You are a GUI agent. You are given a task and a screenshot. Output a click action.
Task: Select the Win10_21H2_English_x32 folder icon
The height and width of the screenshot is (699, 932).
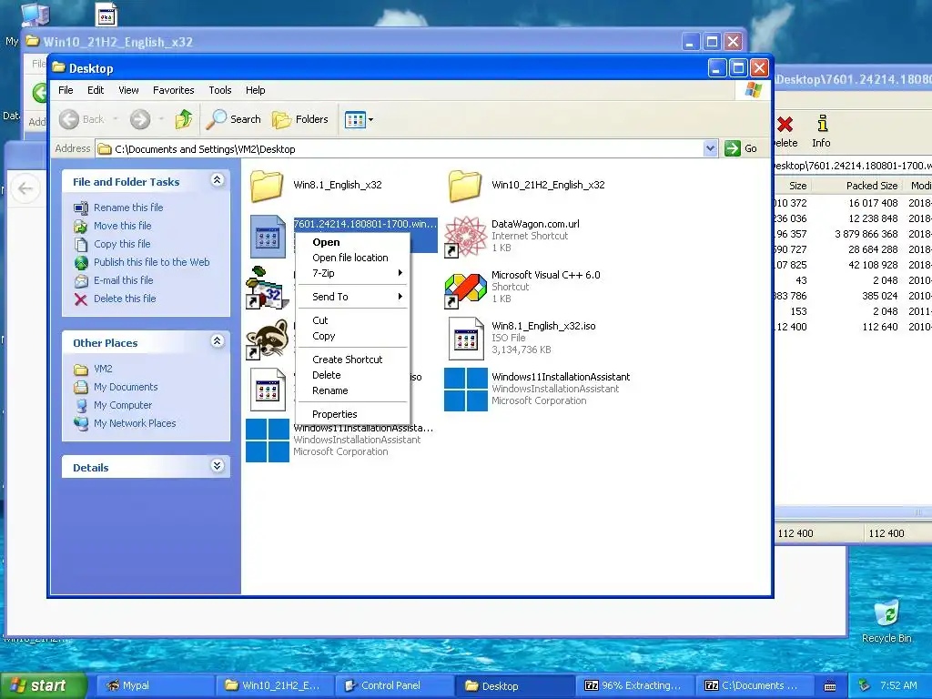pyautogui.click(x=465, y=186)
